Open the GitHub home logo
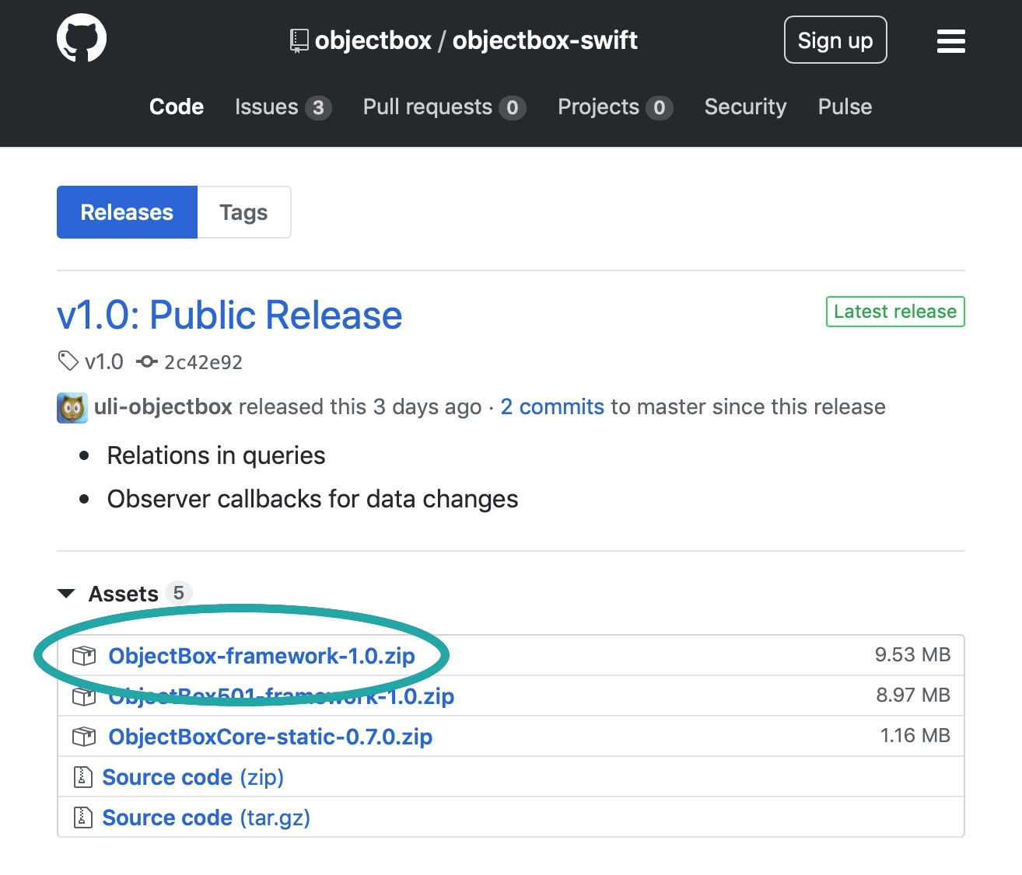1022x875 pixels. click(82, 39)
